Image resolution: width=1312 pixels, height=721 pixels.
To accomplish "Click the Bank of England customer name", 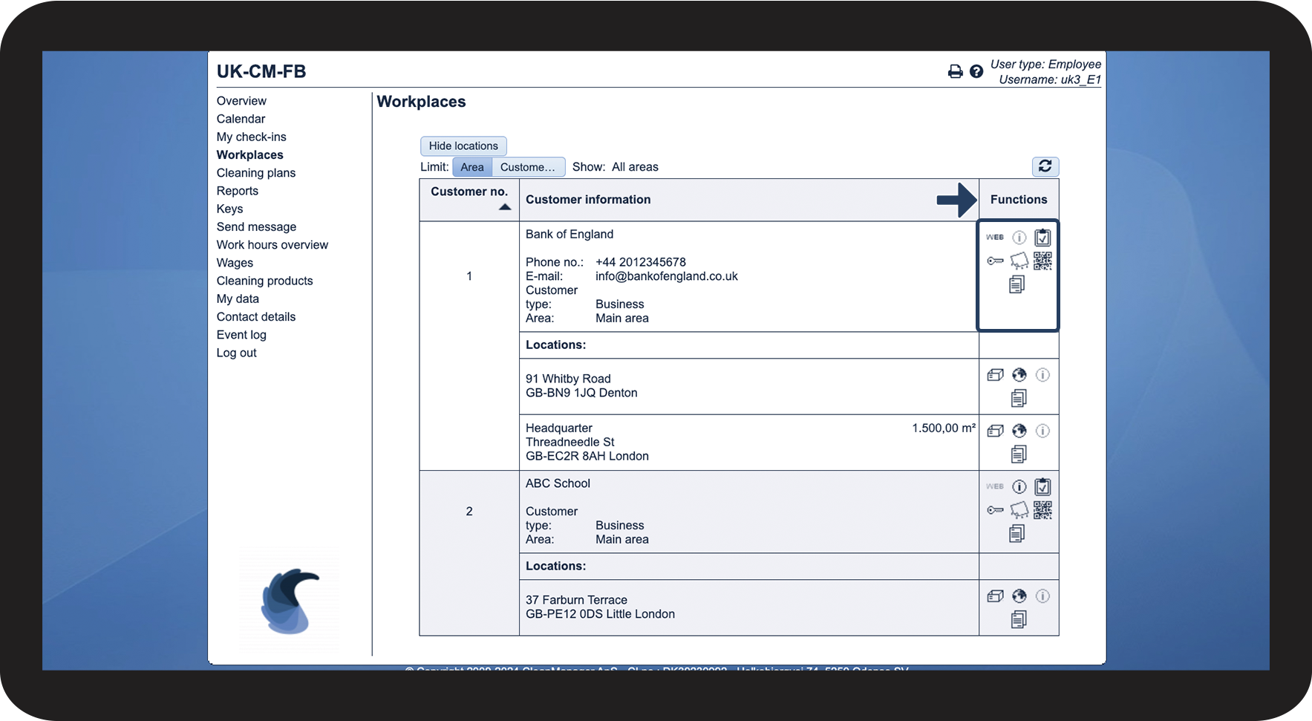I will pos(569,235).
